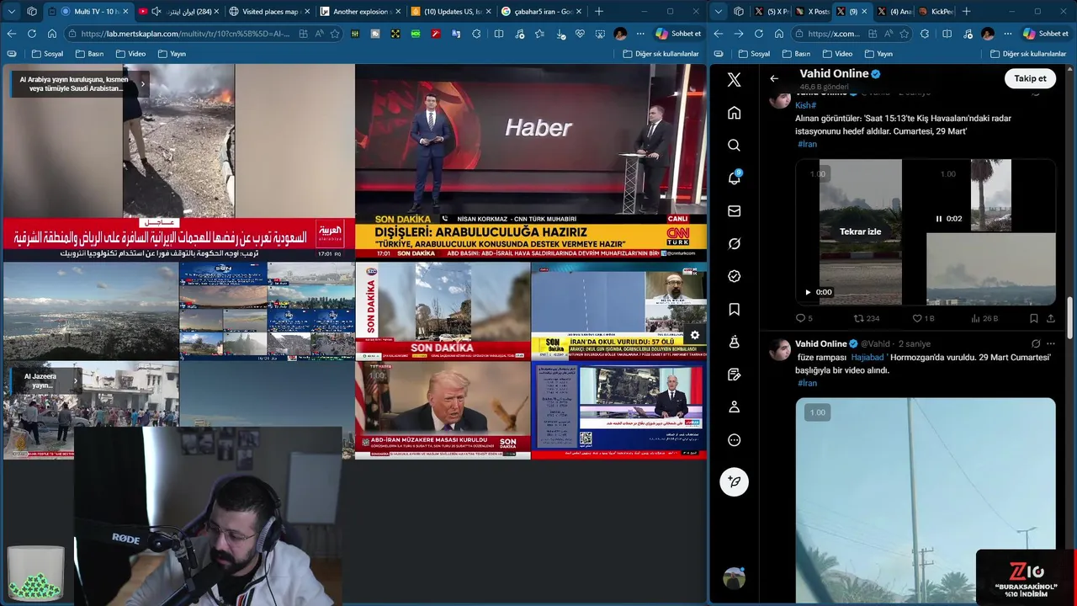Open X home from sidebar house icon
Screen dimensions: 1077x606
pos(734,113)
